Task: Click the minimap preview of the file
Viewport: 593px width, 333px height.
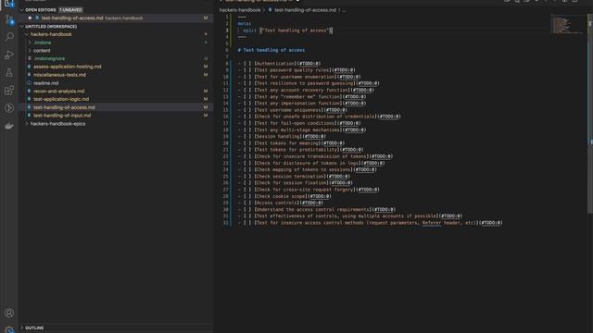Action: point(566,25)
